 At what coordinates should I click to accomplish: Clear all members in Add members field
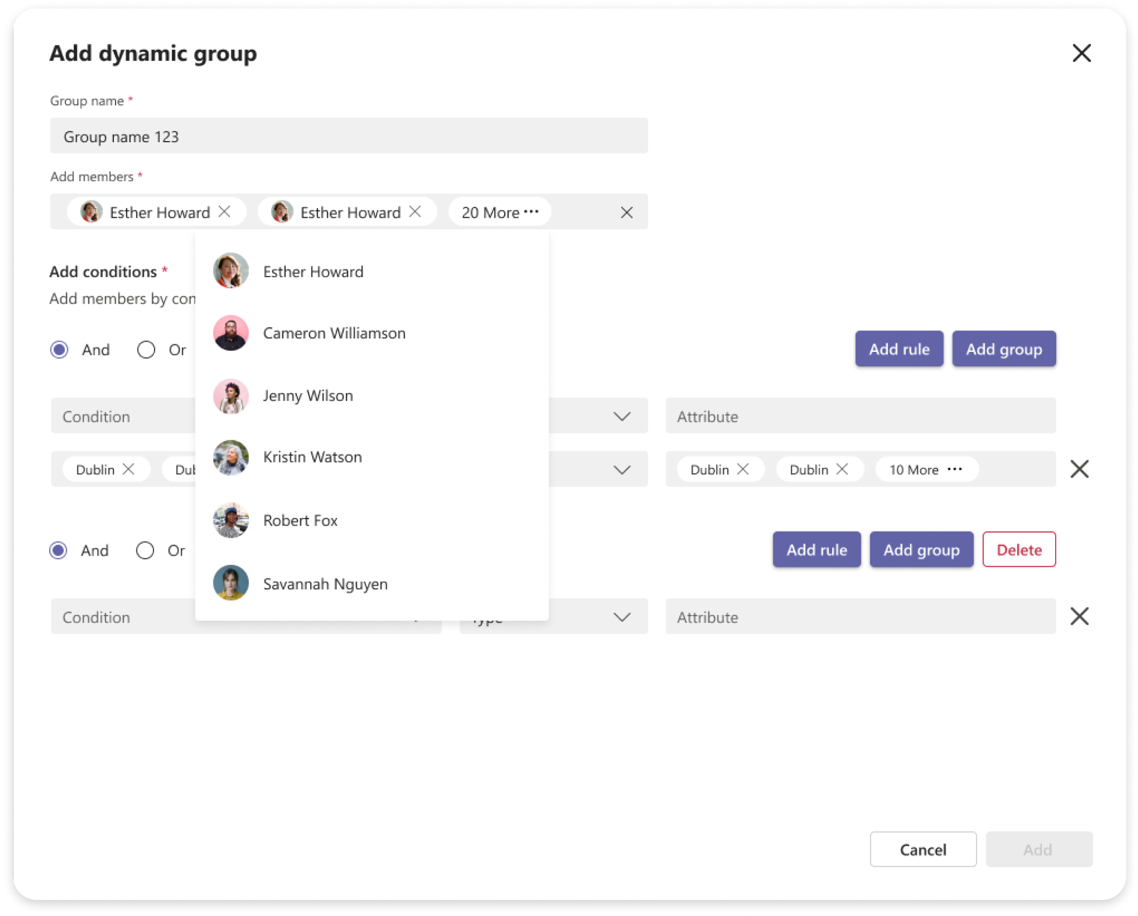pos(626,212)
